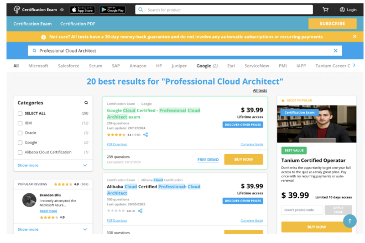This screenshot has height=243, width=365.
Task: Open the Certification PDF menu item
Action: pos(78,24)
